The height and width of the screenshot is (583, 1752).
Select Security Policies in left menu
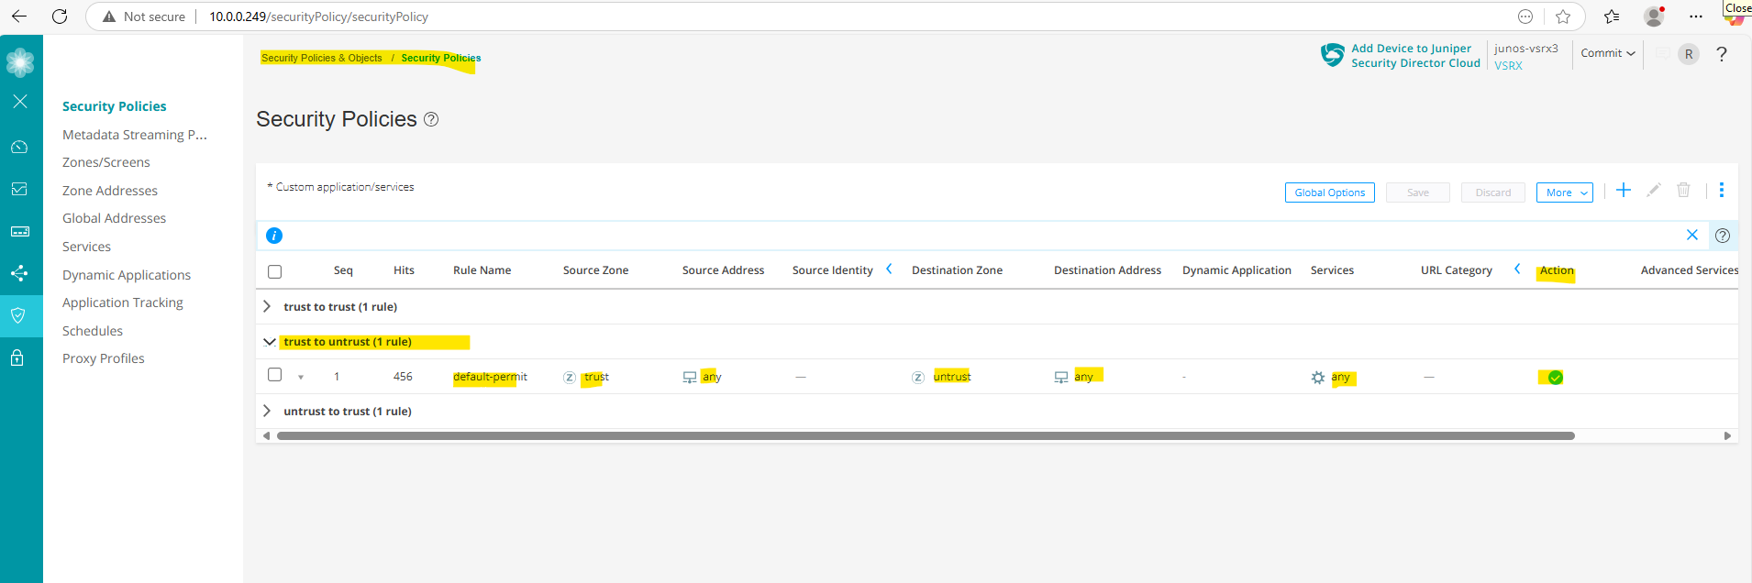[115, 106]
